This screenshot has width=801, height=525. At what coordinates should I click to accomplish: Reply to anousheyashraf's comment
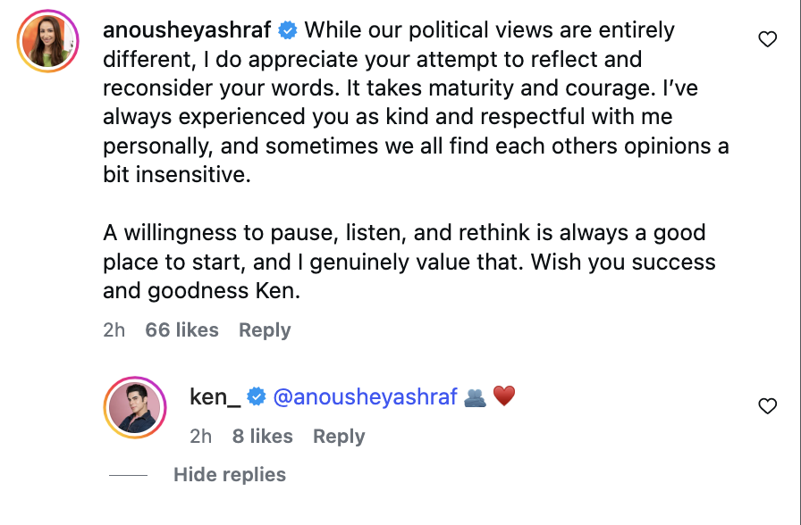[265, 330]
